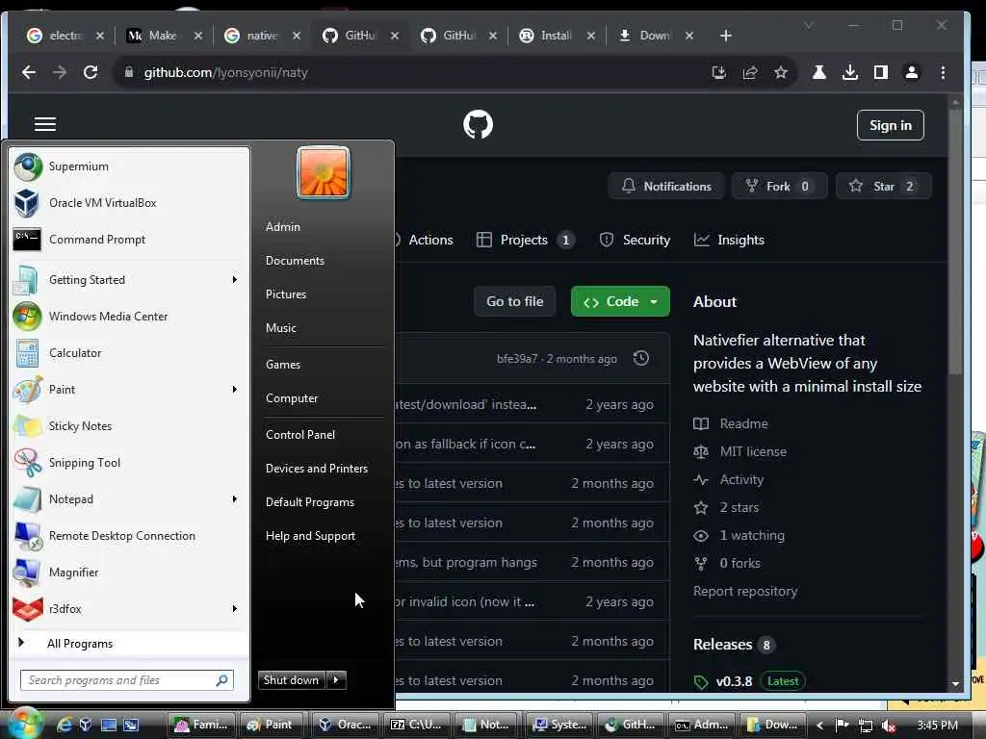Image resolution: width=986 pixels, height=739 pixels.
Task: Go back in browser history
Action: (29, 72)
